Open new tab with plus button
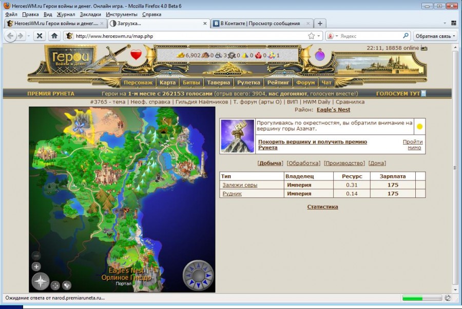Screen dimensions: 462x309 tap(320, 23)
